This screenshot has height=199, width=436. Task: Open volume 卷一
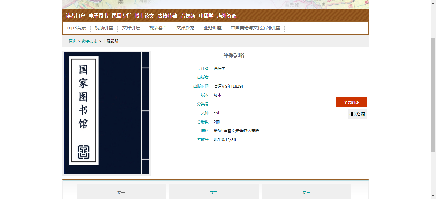point(121,192)
